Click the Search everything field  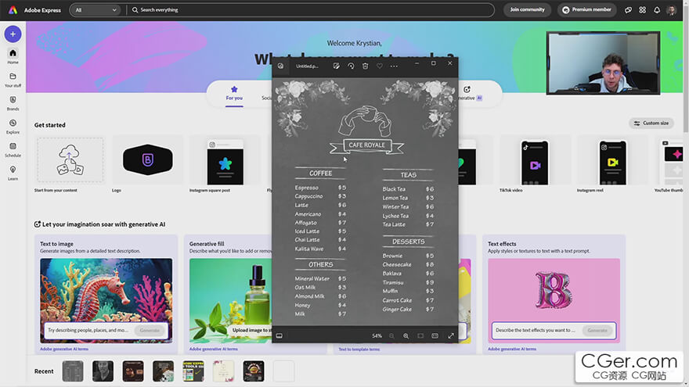pos(311,9)
